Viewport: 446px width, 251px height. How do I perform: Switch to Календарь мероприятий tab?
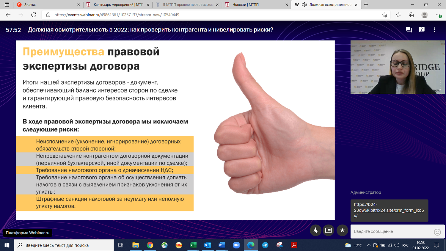(118, 5)
